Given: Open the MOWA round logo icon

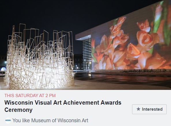Looking at the screenshot, I should tap(8, 121).
